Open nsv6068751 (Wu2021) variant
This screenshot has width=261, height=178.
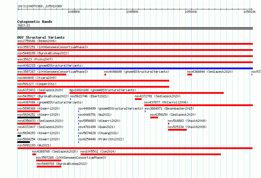click(95, 115)
